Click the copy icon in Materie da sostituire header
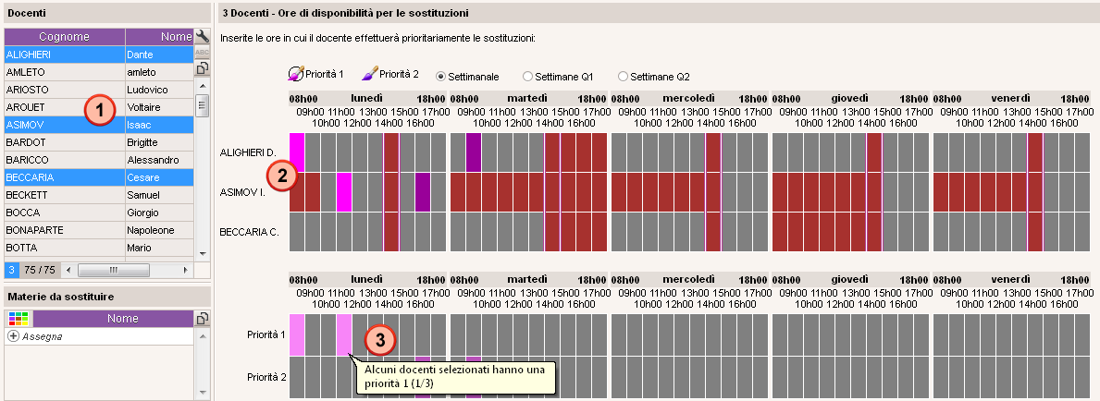The height and width of the screenshot is (401, 1100). pyautogui.click(x=202, y=319)
